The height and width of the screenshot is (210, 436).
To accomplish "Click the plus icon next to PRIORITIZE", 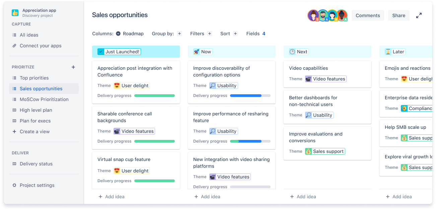I will click(x=73, y=67).
